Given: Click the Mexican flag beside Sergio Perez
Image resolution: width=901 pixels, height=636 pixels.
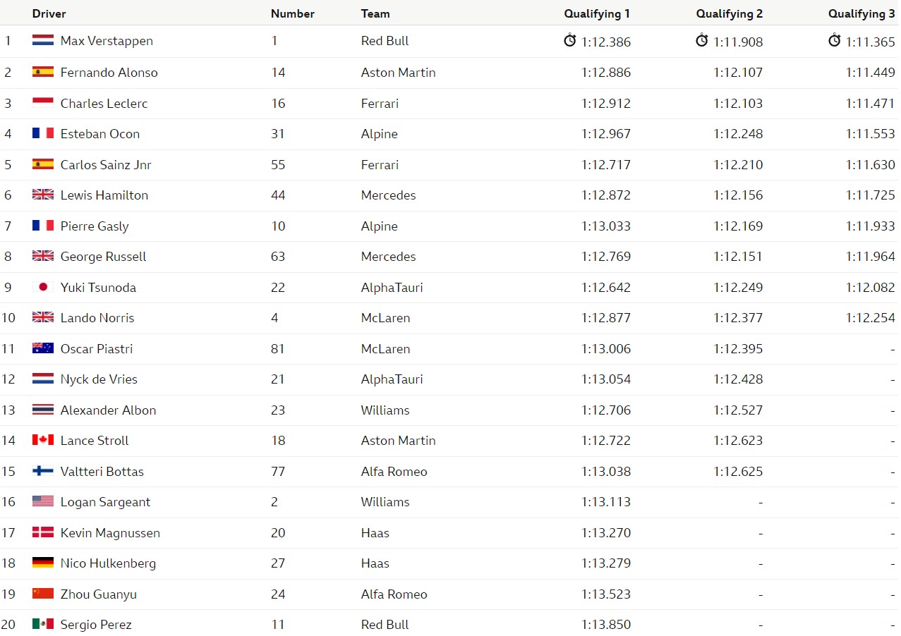Looking at the screenshot, I should [x=43, y=624].
